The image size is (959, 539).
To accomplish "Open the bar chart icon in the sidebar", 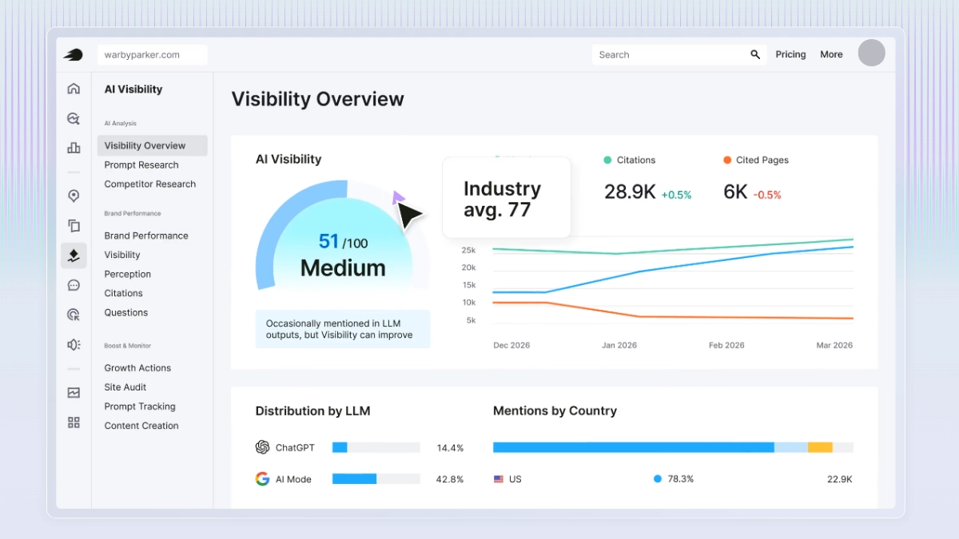I will [74, 148].
